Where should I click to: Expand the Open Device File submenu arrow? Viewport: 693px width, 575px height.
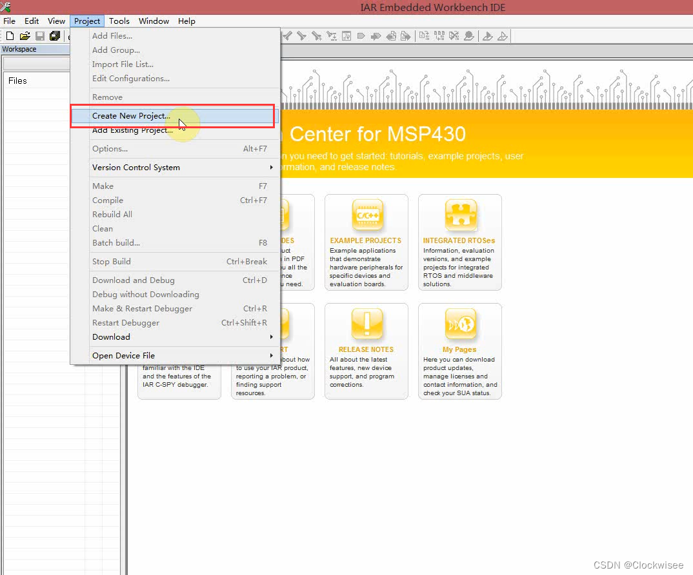tap(271, 356)
